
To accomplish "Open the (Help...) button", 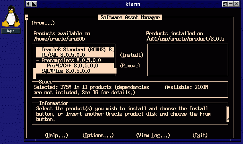I will (x=57, y=135).
